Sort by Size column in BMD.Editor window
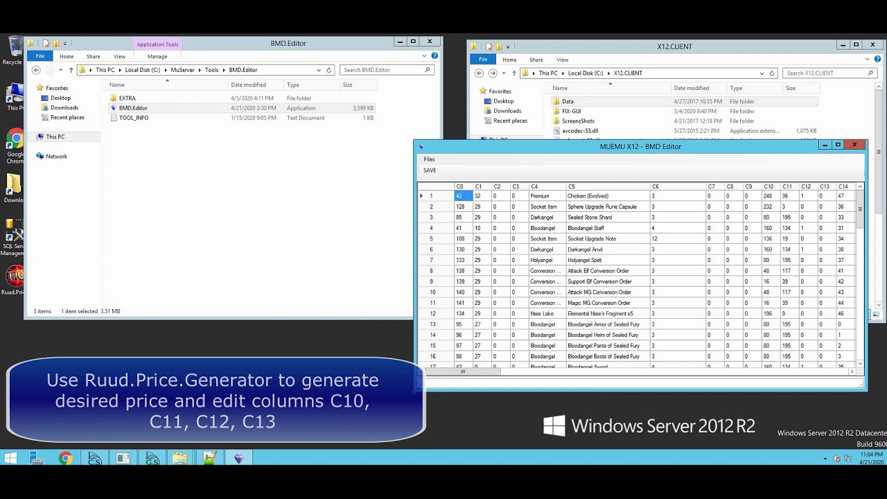The width and height of the screenshot is (887, 499). (347, 85)
